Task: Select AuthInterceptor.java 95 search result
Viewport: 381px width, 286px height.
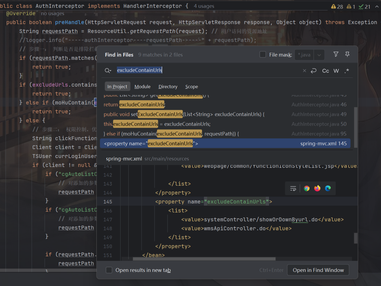Action: pos(225,134)
